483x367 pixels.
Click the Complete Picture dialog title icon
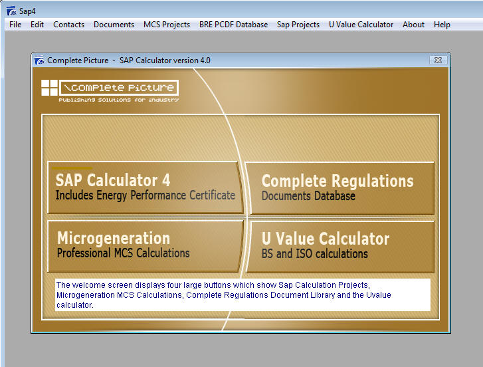[x=39, y=61]
